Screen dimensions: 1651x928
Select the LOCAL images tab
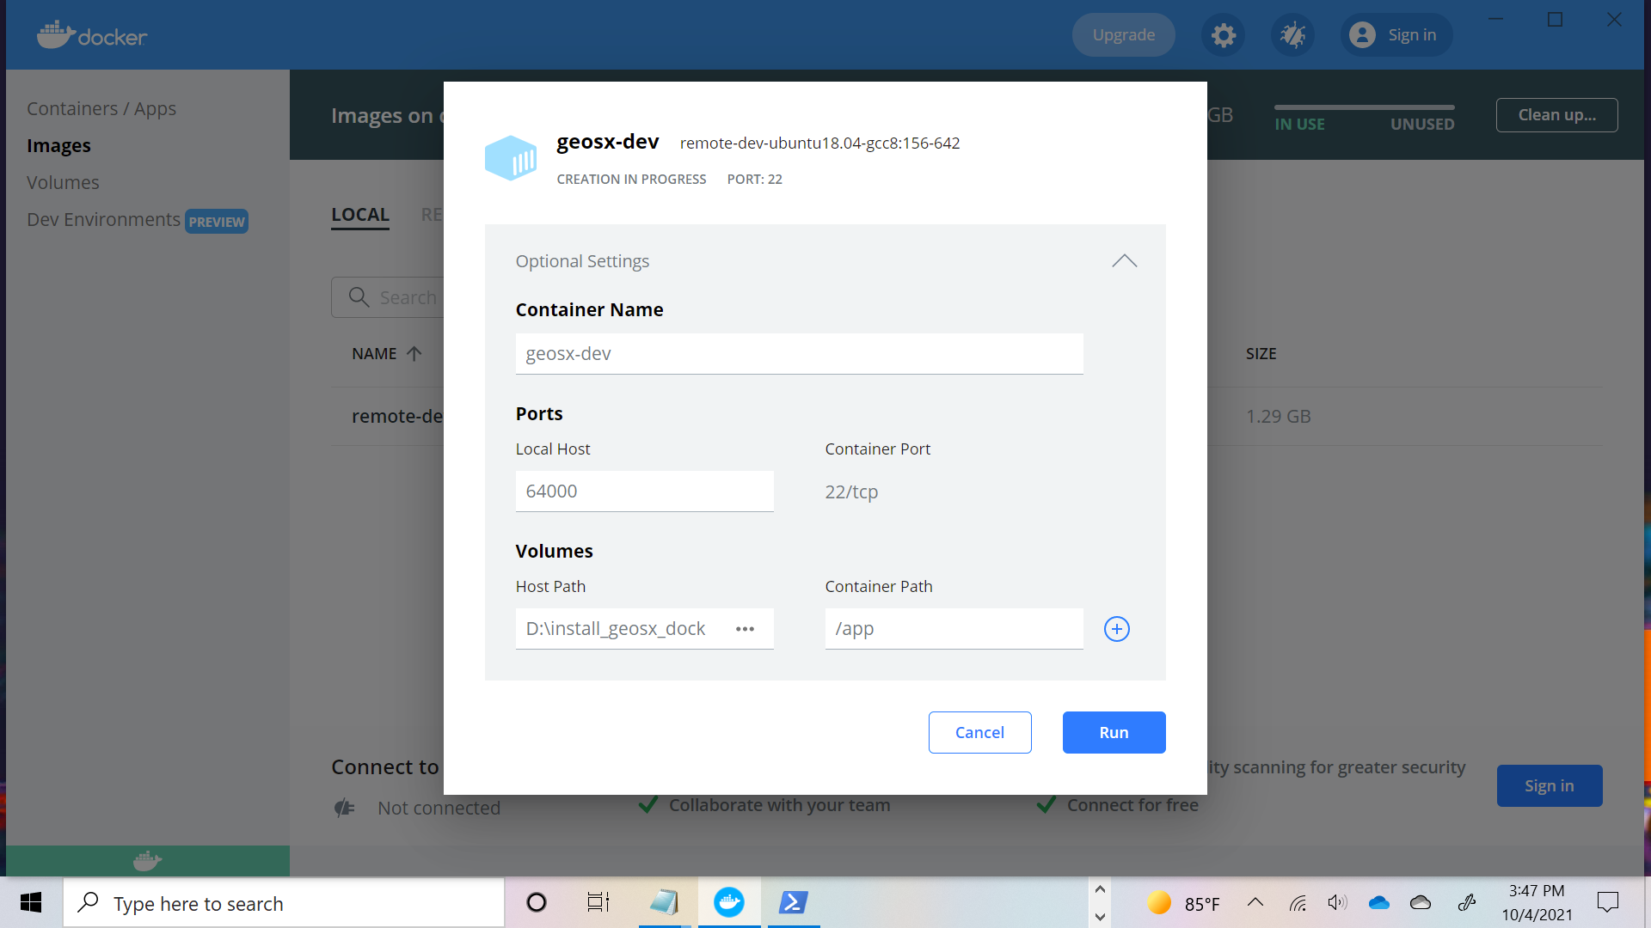tap(360, 215)
